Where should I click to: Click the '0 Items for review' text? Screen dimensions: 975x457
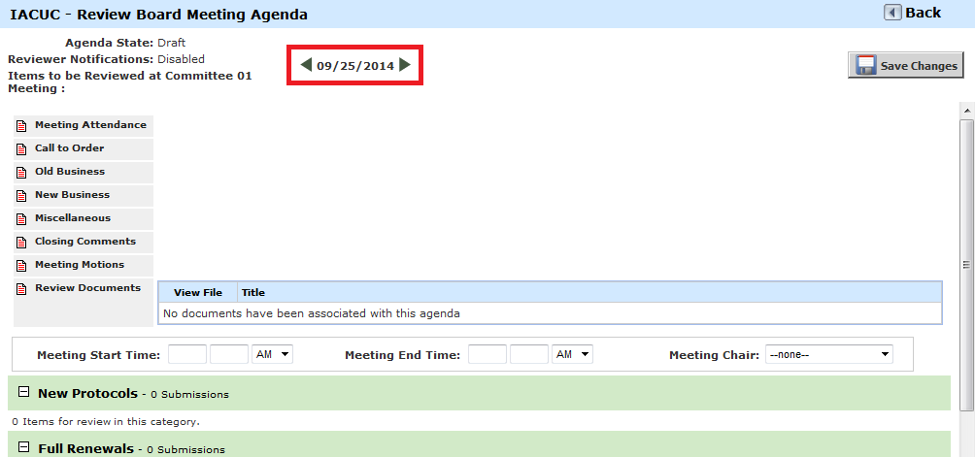(106, 422)
